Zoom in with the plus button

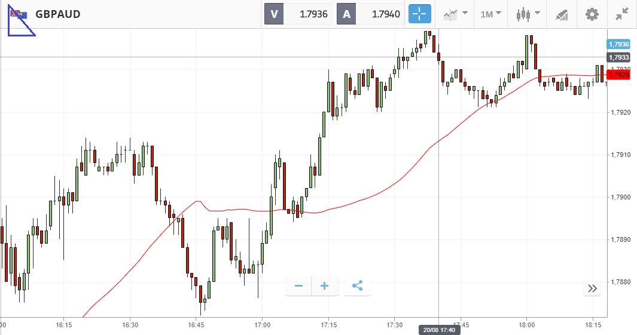(325, 286)
